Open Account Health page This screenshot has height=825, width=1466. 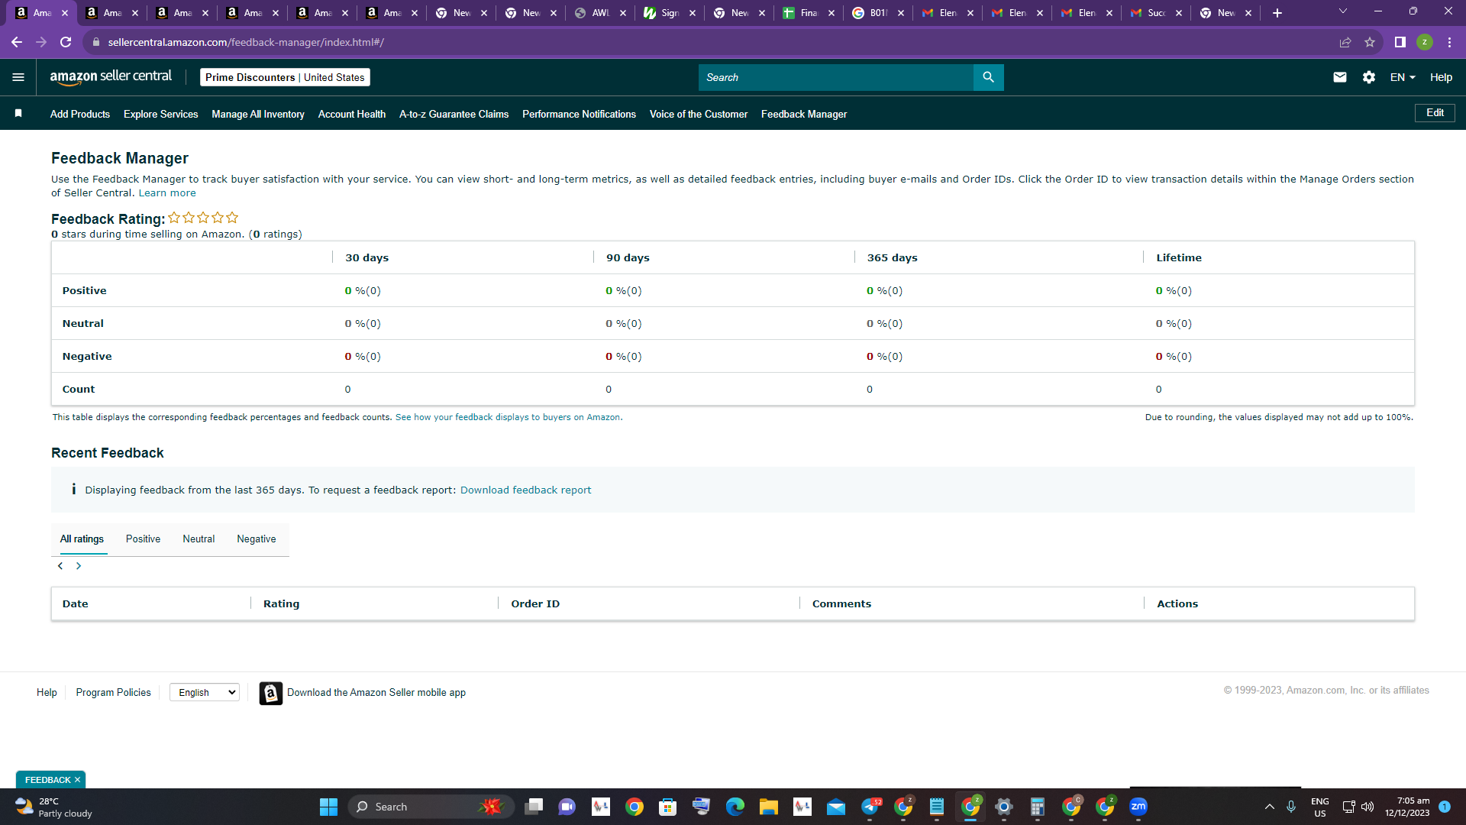pyautogui.click(x=352, y=114)
